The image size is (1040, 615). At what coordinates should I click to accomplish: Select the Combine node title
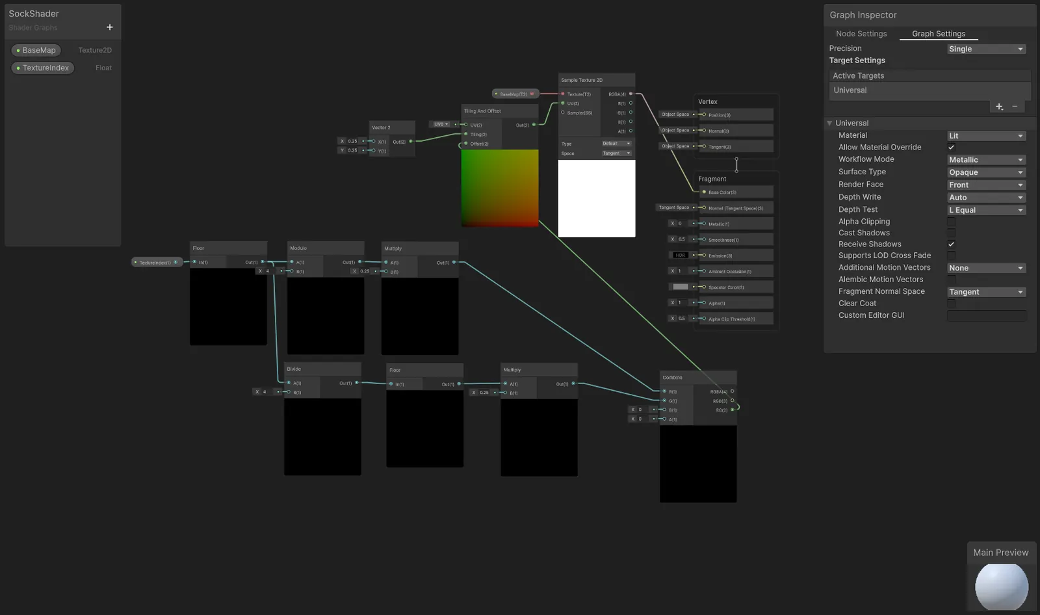[x=672, y=377]
